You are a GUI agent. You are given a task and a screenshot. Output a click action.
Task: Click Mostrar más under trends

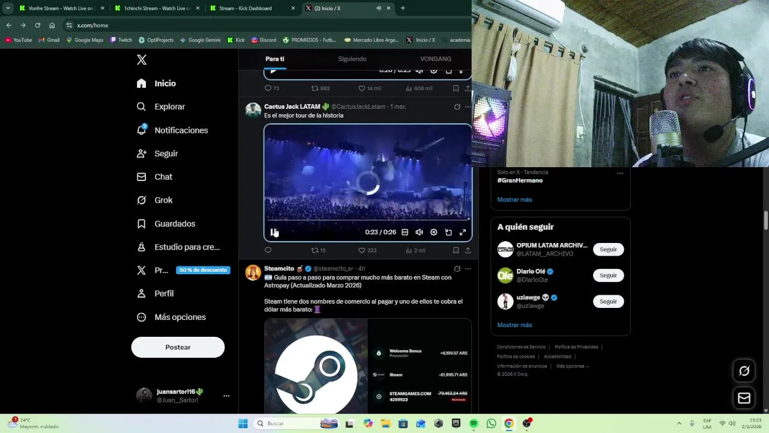point(514,200)
